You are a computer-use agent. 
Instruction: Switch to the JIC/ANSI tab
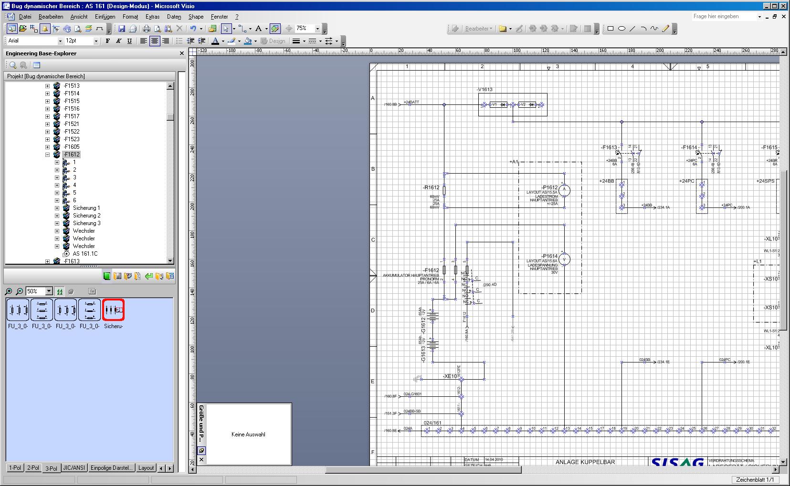tap(74, 468)
